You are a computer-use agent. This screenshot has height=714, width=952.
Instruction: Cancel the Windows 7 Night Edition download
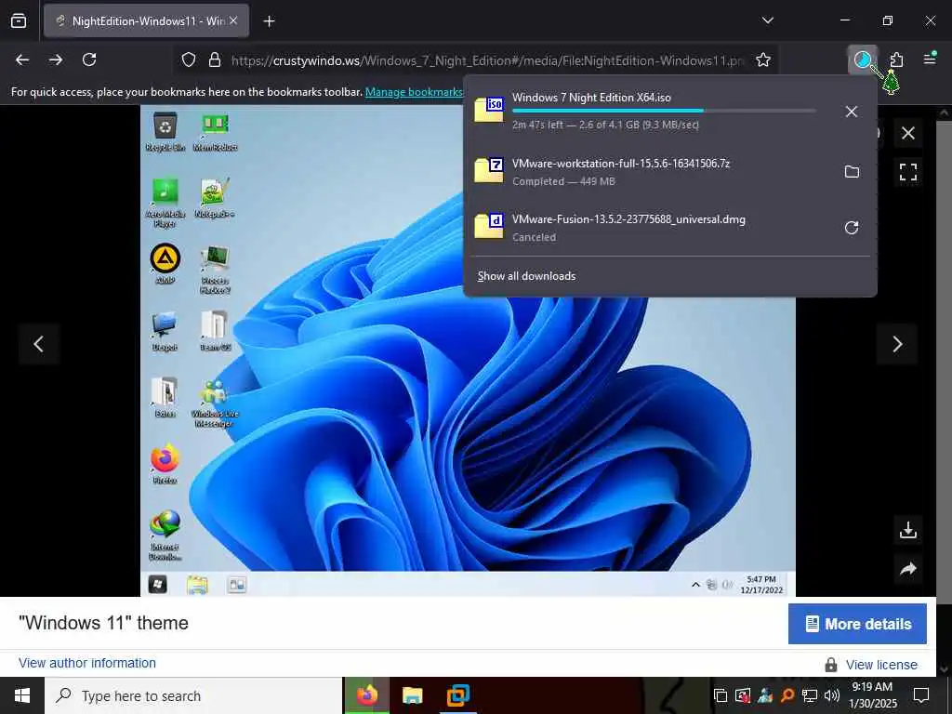[x=852, y=112]
